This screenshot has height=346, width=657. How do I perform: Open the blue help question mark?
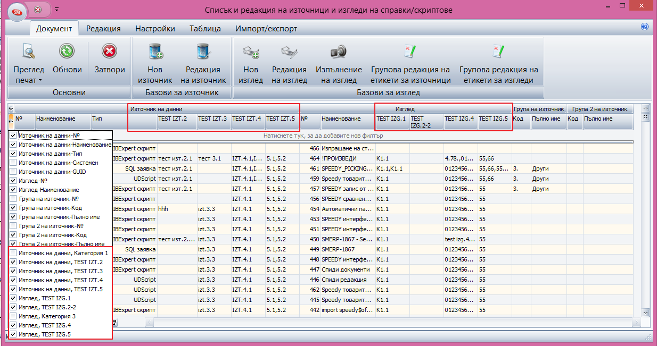pos(645,27)
